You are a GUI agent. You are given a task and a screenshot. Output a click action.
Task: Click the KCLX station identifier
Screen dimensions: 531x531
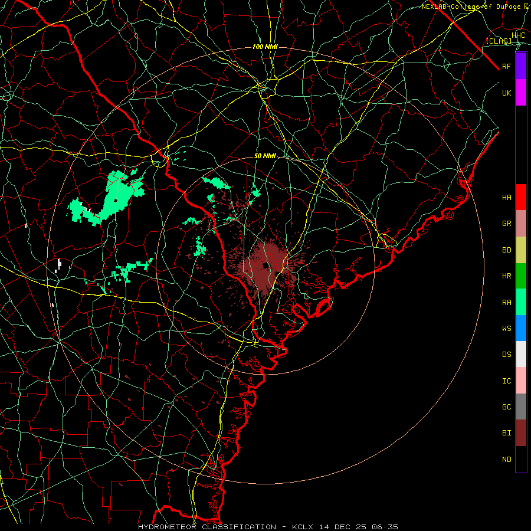click(303, 527)
